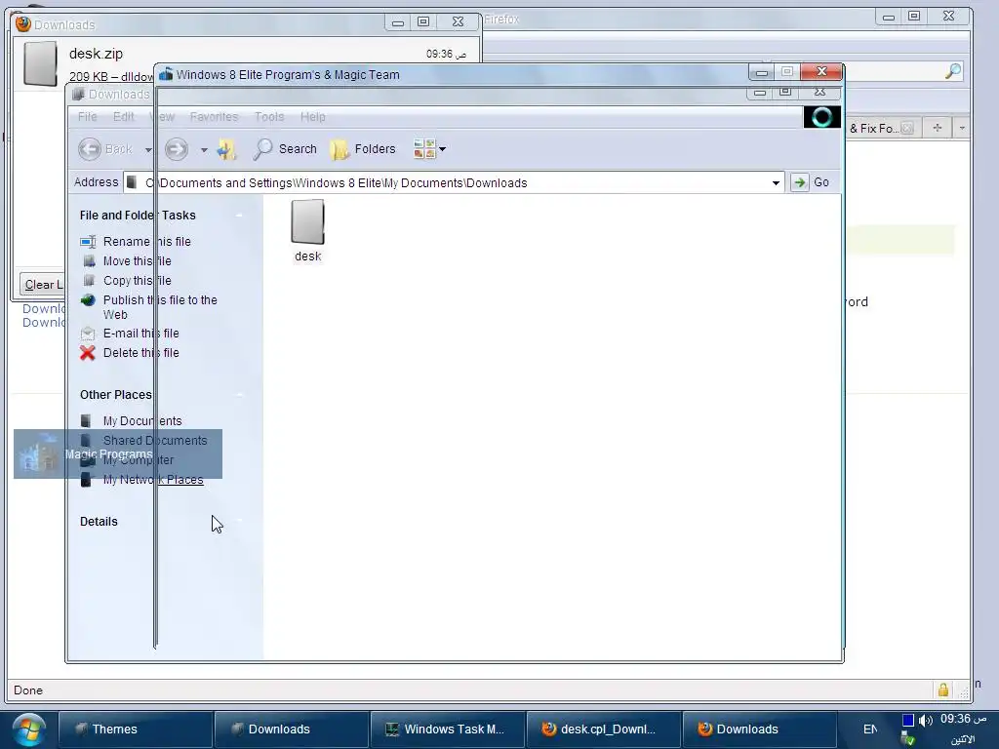This screenshot has height=749, width=999.
Task: Collapse the Other Places section
Action: [240, 395]
